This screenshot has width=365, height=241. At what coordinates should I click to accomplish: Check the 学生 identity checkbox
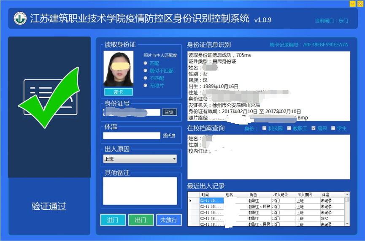(333, 128)
